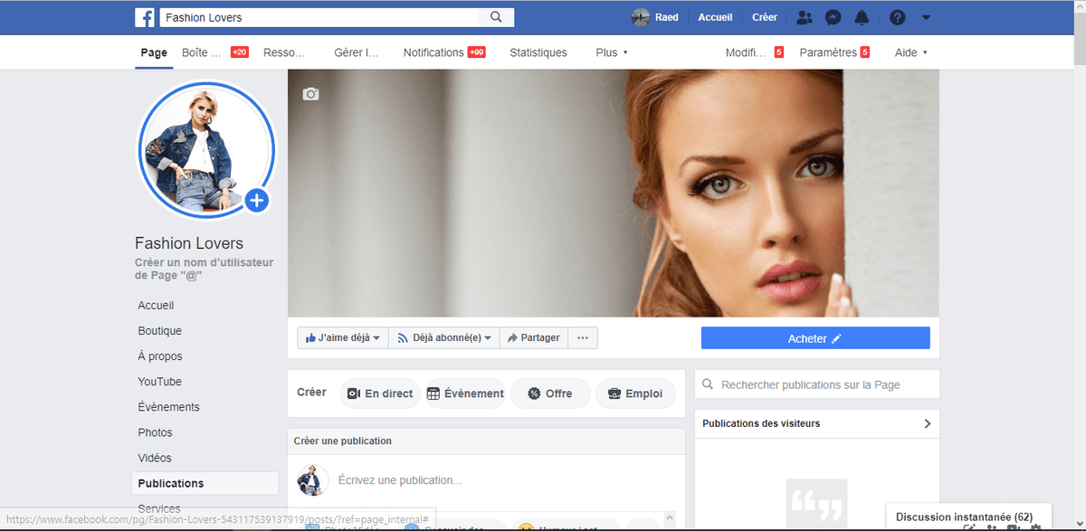Screen dimensions: 1086x531
Task: Click the Facebook logo icon
Action: 144,17
